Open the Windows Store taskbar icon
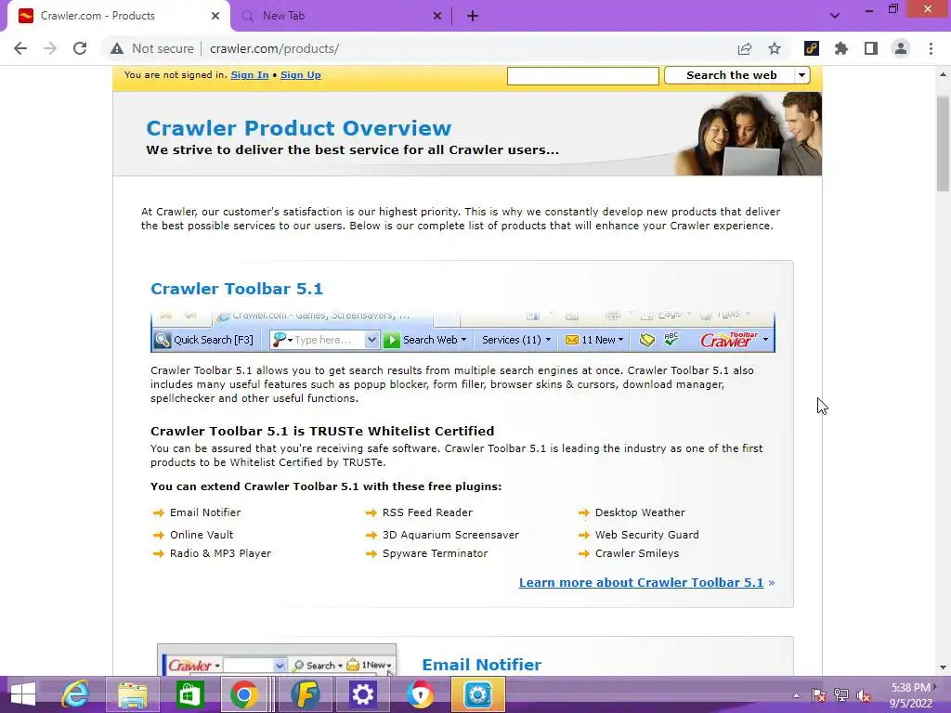 pyautogui.click(x=189, y=694)
